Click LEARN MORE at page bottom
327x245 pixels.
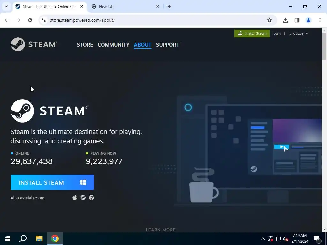pos(161,230)
